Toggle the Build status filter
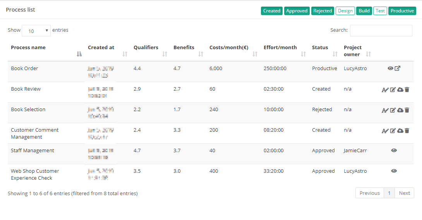422x220 pixels. 364,11
